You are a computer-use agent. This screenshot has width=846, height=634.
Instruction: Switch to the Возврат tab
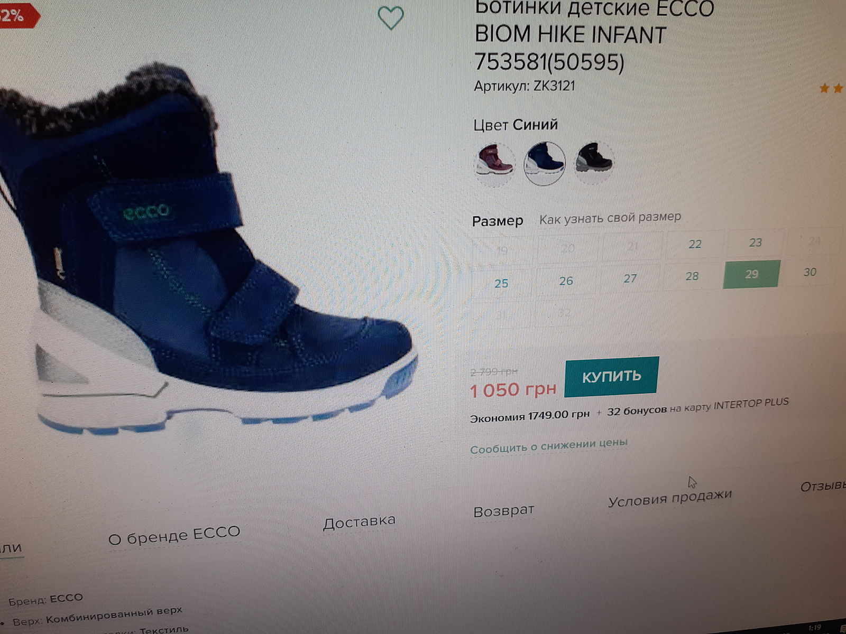coord(503,511)
